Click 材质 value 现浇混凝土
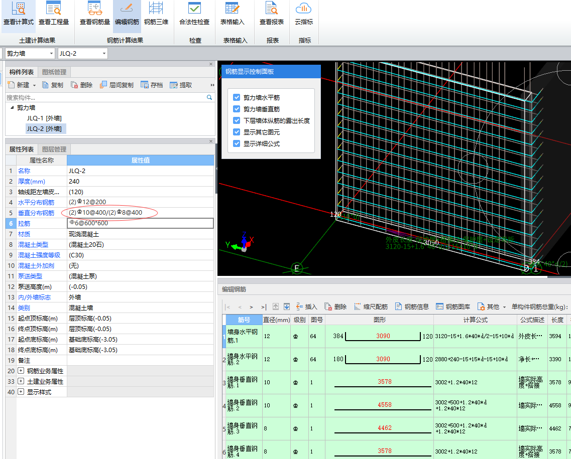The width and height of the screenshot is (571, 459). coord(141,234)
